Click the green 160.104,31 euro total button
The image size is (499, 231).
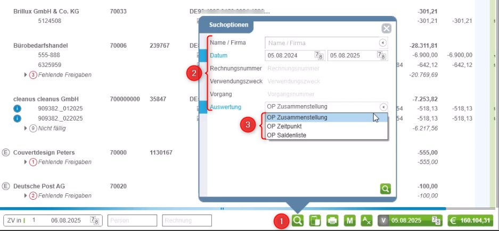(470, 220)
